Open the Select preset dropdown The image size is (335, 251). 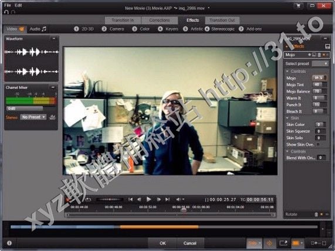(x=320, y=64)
